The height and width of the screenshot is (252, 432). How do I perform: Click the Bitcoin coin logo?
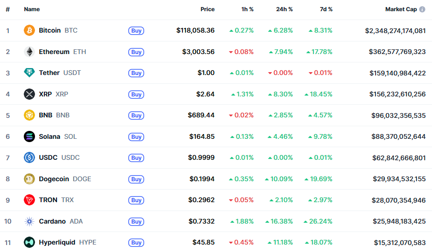point(29,30)
